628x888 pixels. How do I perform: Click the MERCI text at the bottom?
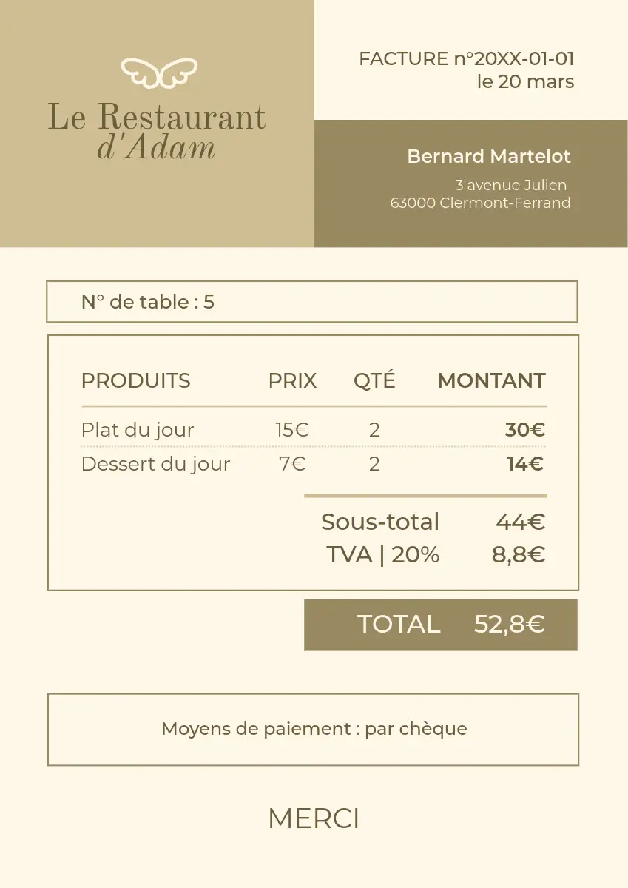point(314,818)
